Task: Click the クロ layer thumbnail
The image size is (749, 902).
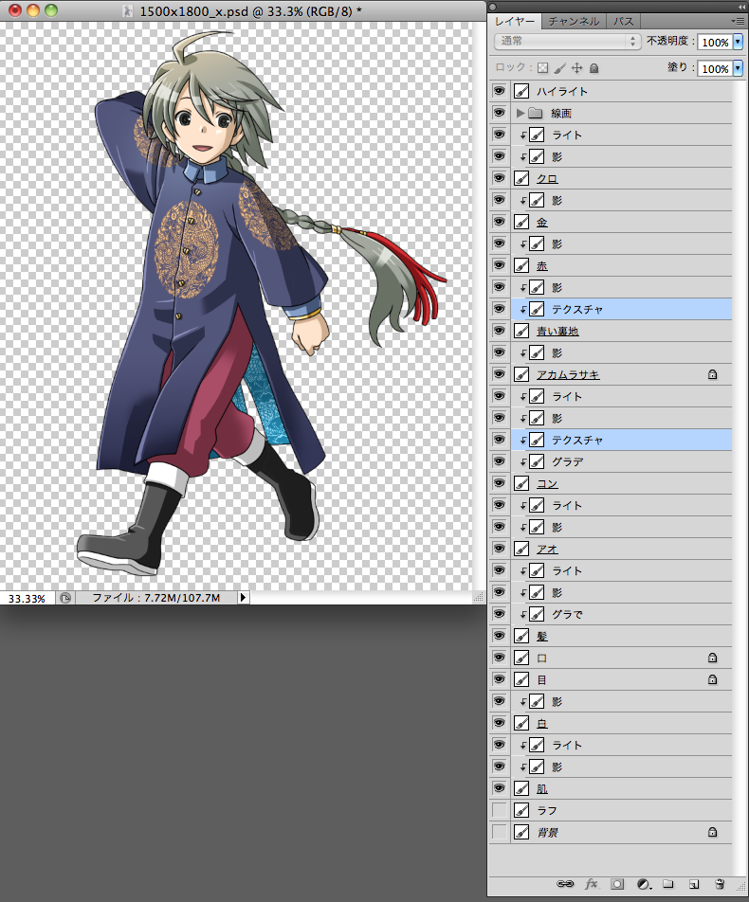Action: tap(521, 178)
